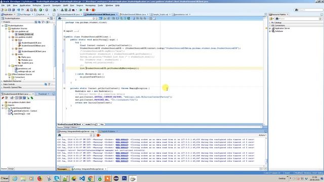324x182 pixels.
Task: Collapse the com.guidanz.student package
Action: (9, 37)
